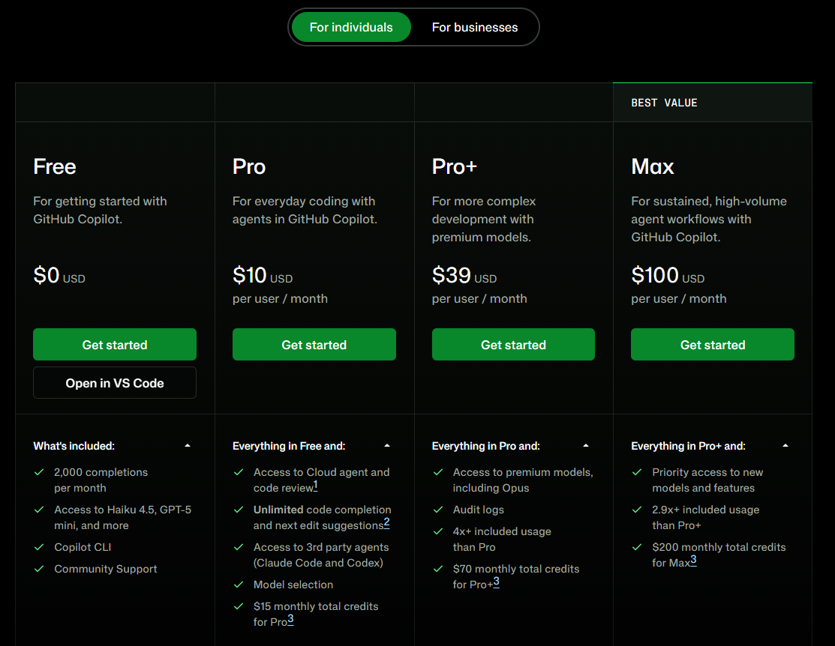This screenshot has height=646, width=835.
Task: Click the BEST VALUE label
Action: pos(664,103)
